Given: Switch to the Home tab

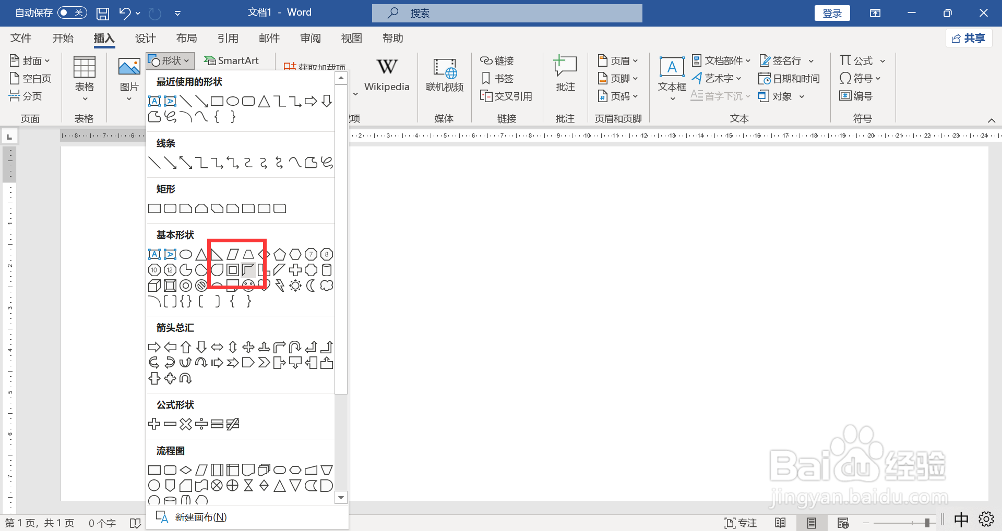Looking at the screenshot, I should tap(63, 38).
